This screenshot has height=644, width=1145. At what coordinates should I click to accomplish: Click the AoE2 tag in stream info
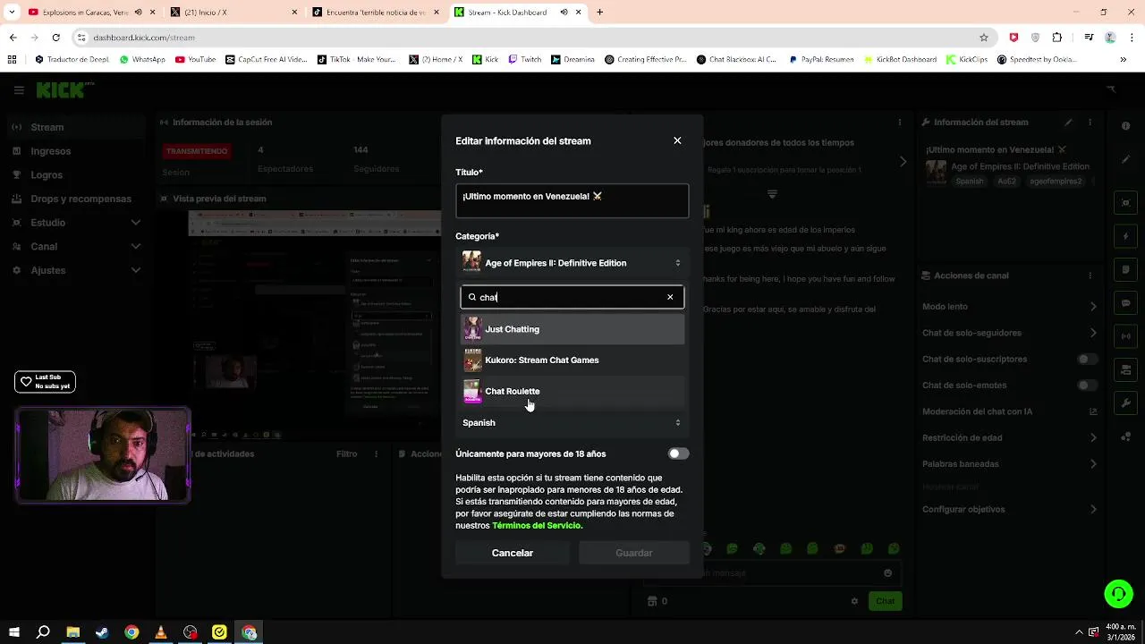pos(1006,182)
